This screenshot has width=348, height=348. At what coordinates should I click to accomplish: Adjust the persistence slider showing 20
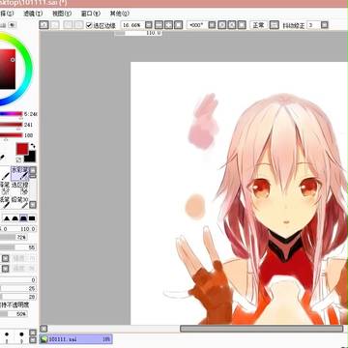[18, 297]
